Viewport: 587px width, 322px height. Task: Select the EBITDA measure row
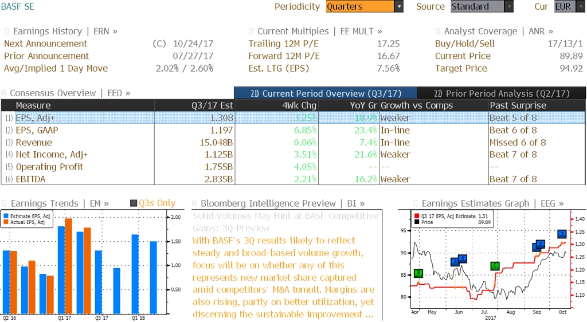293,179
